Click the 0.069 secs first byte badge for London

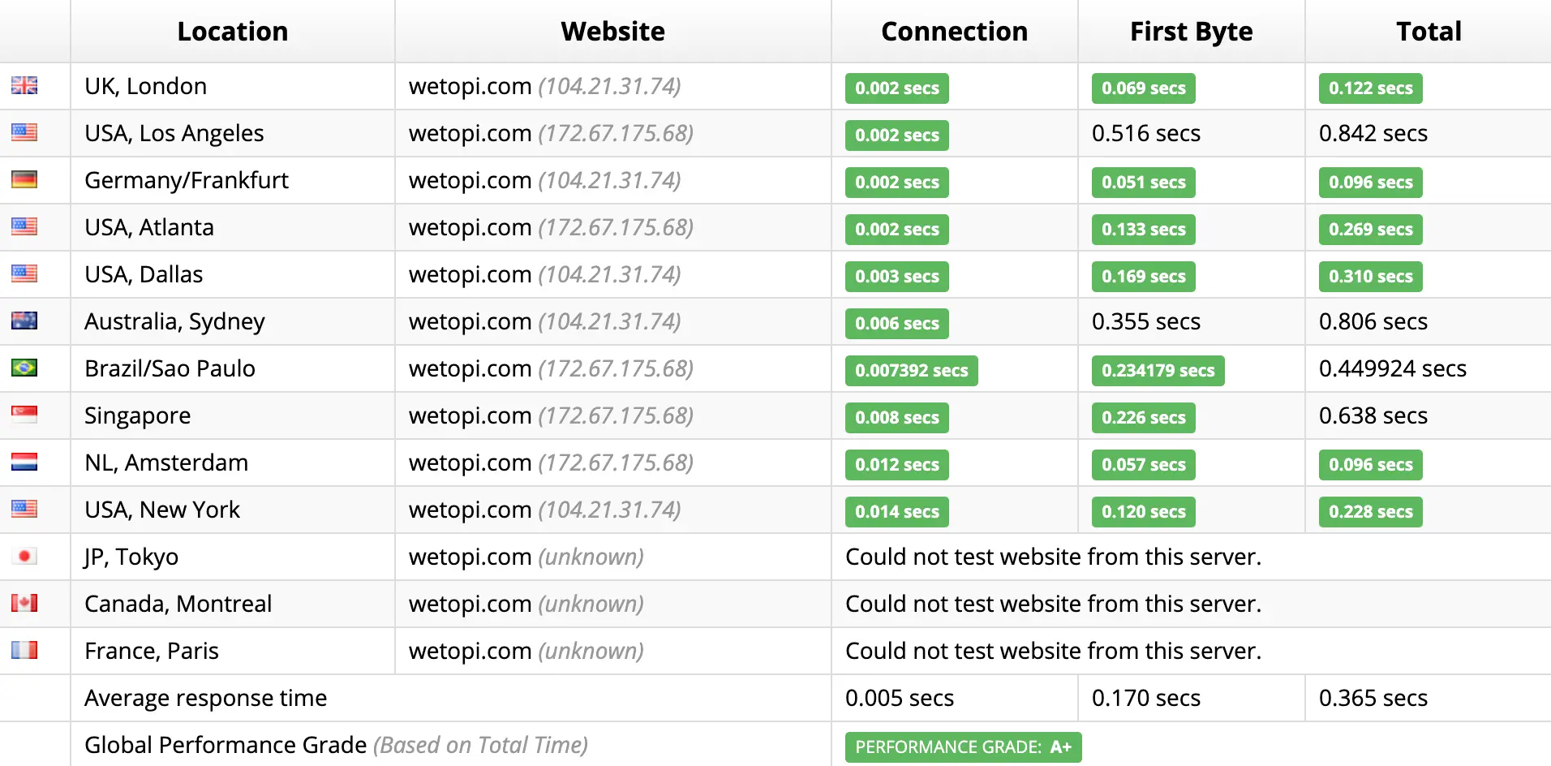(1144, 88)
